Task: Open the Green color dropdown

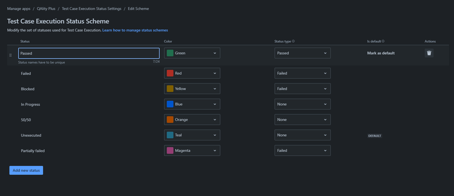Action: point(192,53)
